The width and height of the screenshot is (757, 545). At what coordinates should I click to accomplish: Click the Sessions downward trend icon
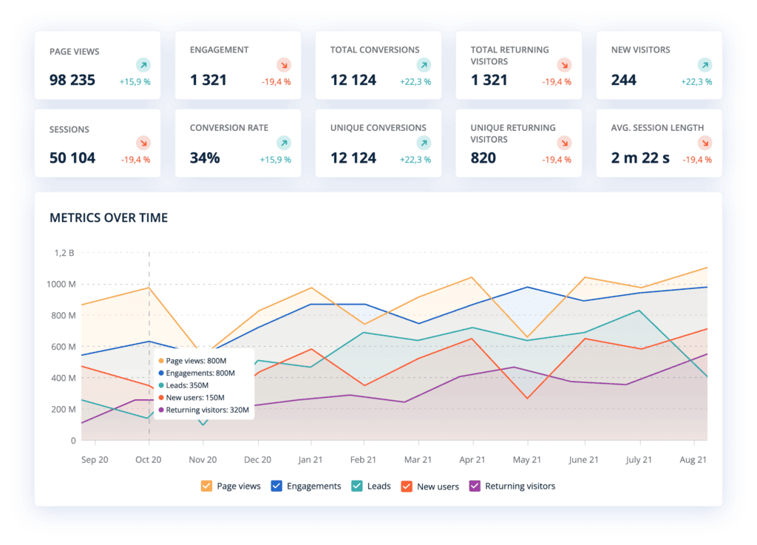tap(143, 142)
